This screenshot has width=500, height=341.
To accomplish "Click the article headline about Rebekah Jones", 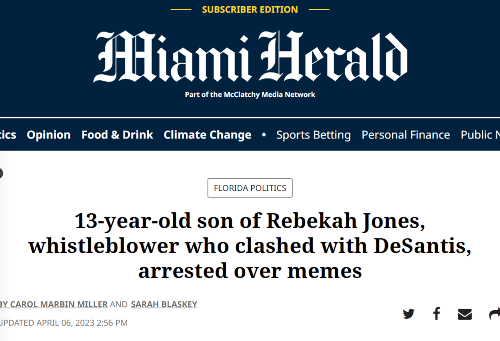I will tap(250, 246).
